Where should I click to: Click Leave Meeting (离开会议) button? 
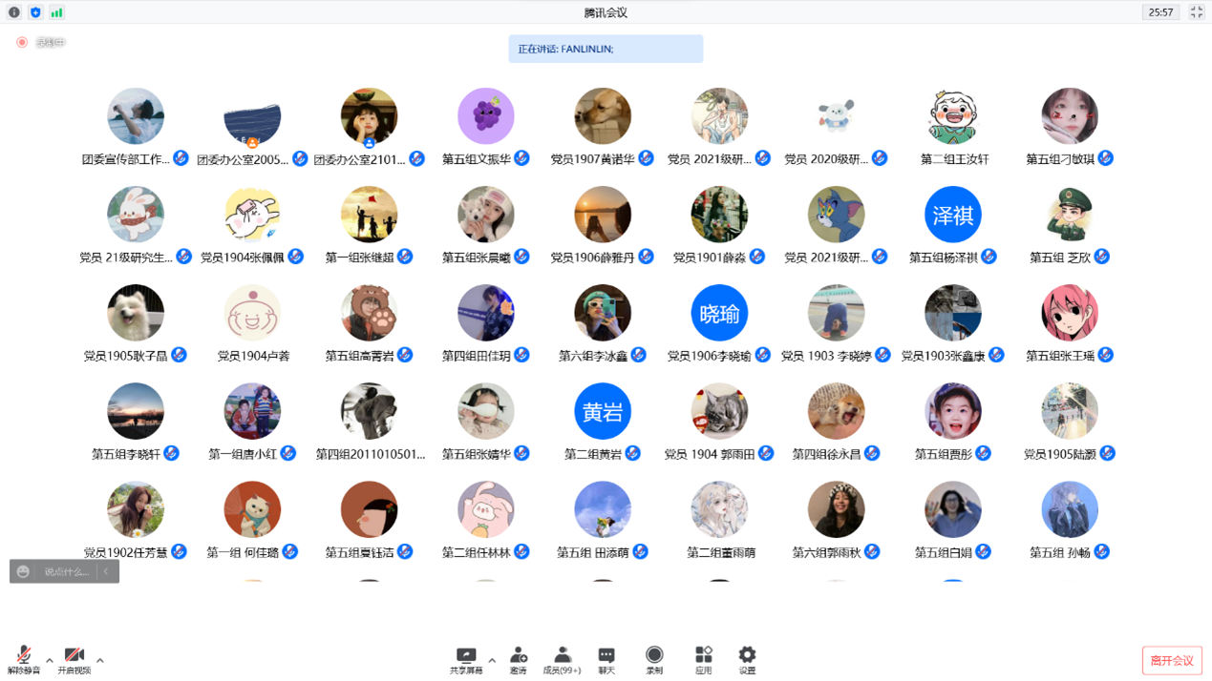click(x=1171, y=661)
